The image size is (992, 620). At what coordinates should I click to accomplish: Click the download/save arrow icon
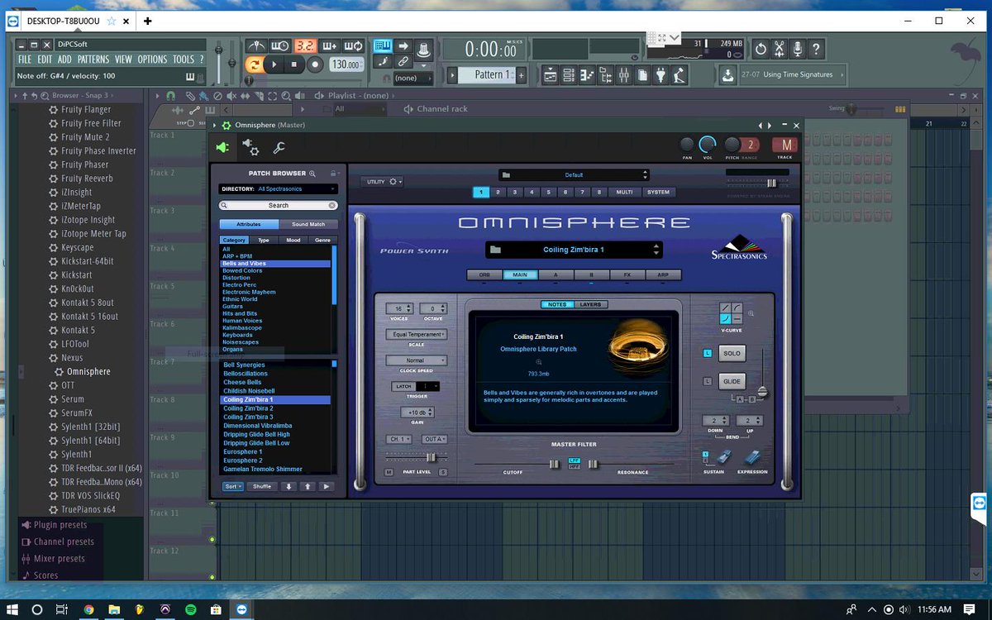pyautogui.click(x=727, y=75)
